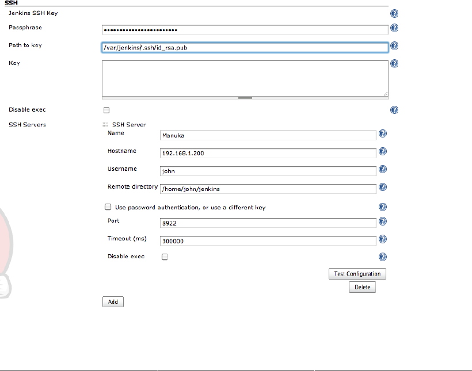This screenshot has height=371, width=472.
Task: Click into the Passphrase field
Action: [245, 30]
